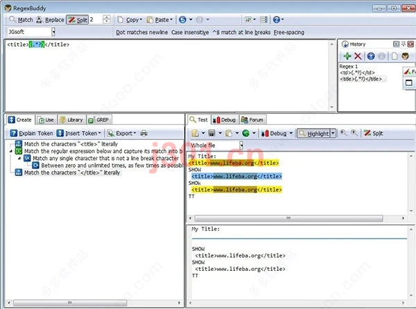Open the Test tab
416x309 pixels.
[199, 120]
